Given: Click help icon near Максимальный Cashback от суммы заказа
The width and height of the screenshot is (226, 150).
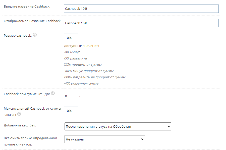Looking at the screenshot, I should tap(19, 114).
